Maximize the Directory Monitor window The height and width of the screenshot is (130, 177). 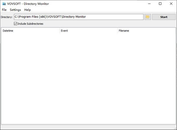(160, 4)
